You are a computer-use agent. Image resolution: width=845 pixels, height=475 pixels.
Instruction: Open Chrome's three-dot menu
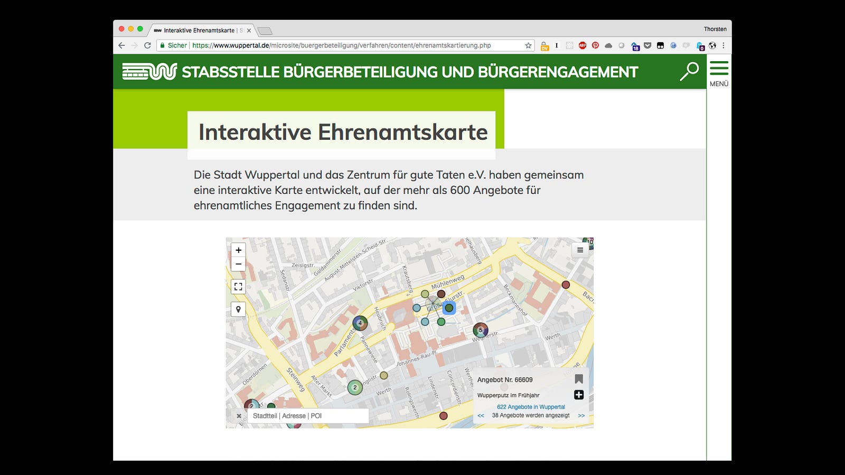pos(724,45)
